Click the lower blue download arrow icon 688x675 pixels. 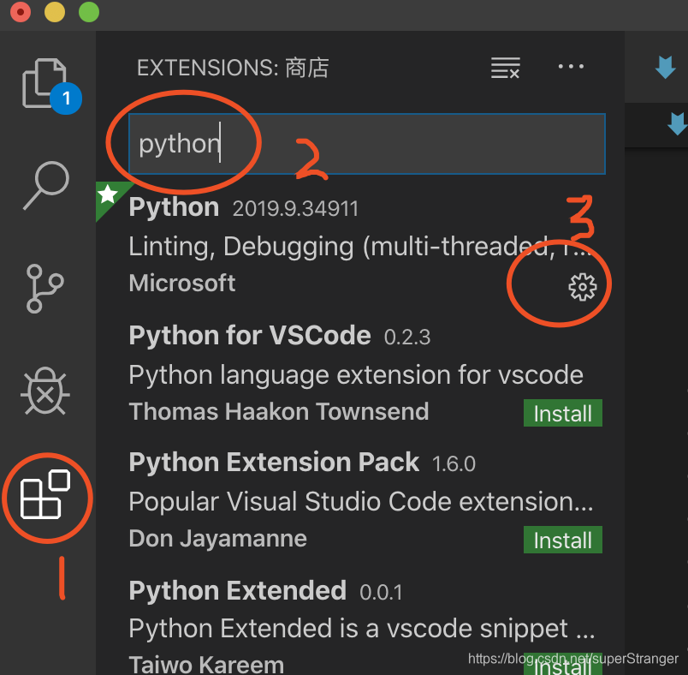tap(678, 124)
